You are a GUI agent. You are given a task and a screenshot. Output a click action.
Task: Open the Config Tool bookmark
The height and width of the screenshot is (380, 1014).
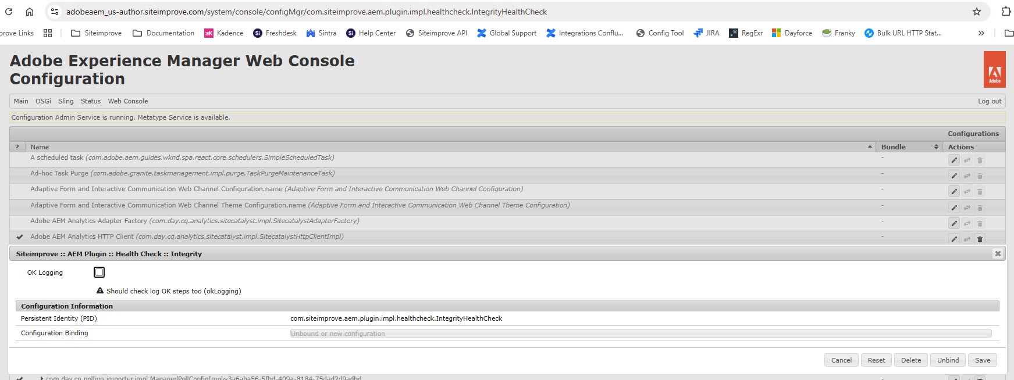(x=660, y=33)
